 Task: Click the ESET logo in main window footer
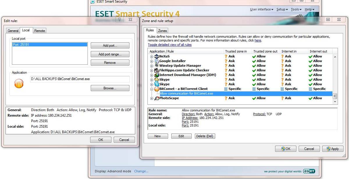[x=309, y=171]
